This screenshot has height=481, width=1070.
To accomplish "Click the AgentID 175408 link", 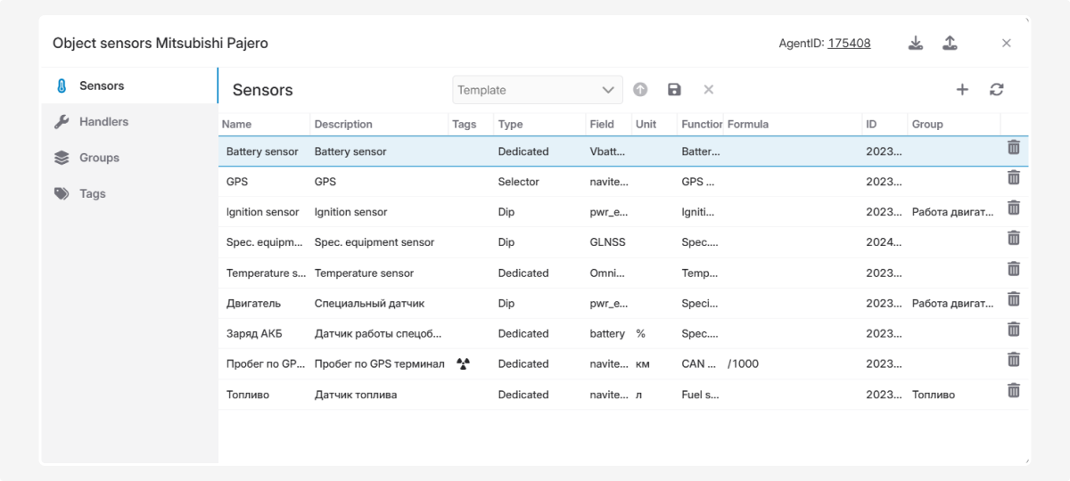I will click(849, 43).
